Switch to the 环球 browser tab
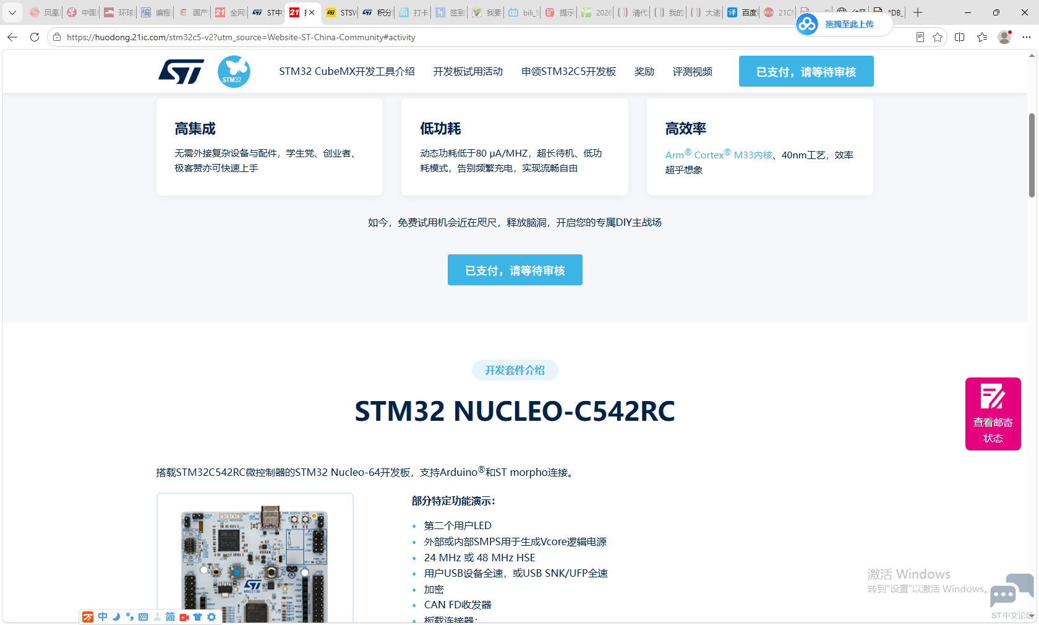 (x=118, y=12)
